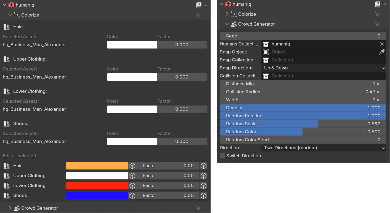The width and height of the screenshot is (390, 213).
Task: Click the Humans Collection field showing humaniq
Action: pyautogui.click(x=323, y=44)
